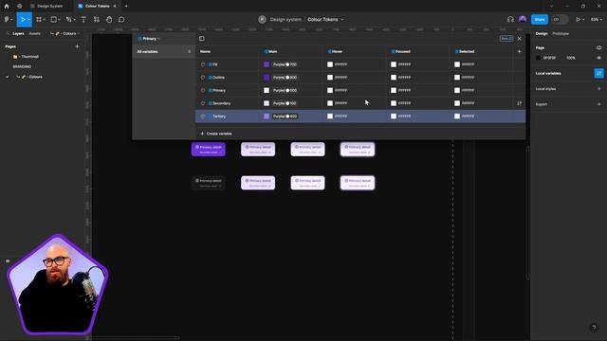Toggle variables panel sidebar icon

[202, 38]
